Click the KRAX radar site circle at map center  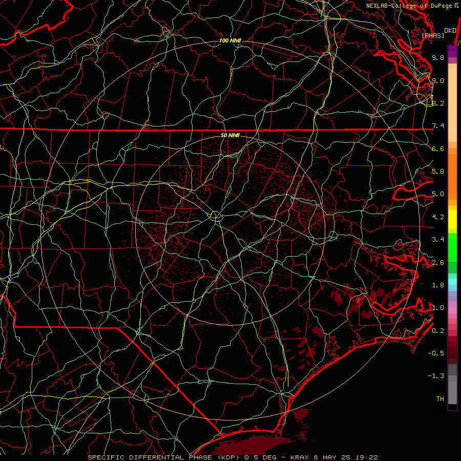(216, 216)
